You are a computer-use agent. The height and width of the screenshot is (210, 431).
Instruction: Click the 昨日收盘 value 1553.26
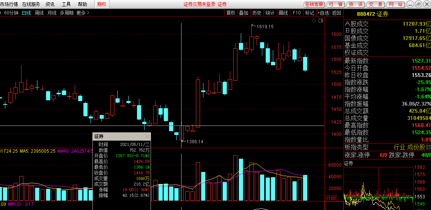tap(421, 75)
